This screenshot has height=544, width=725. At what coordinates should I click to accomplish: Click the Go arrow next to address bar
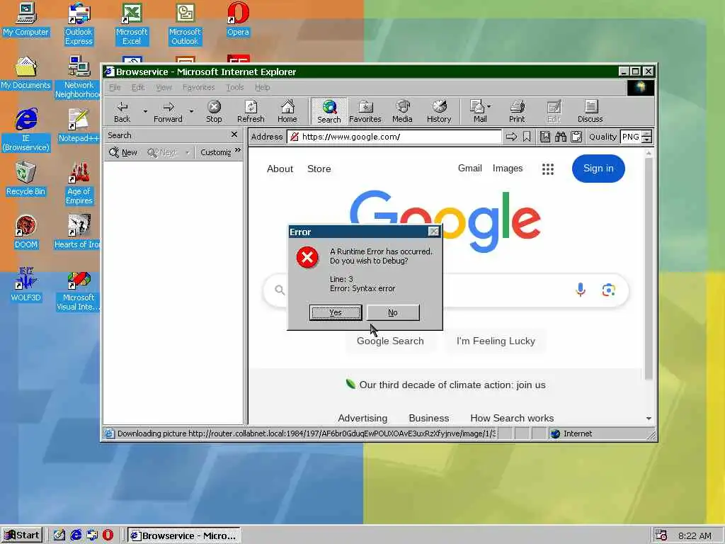point(511,137)
